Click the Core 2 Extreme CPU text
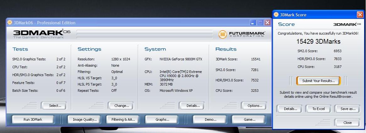The height and width of the screenshot is (133, 366). [x=181, y=76]
